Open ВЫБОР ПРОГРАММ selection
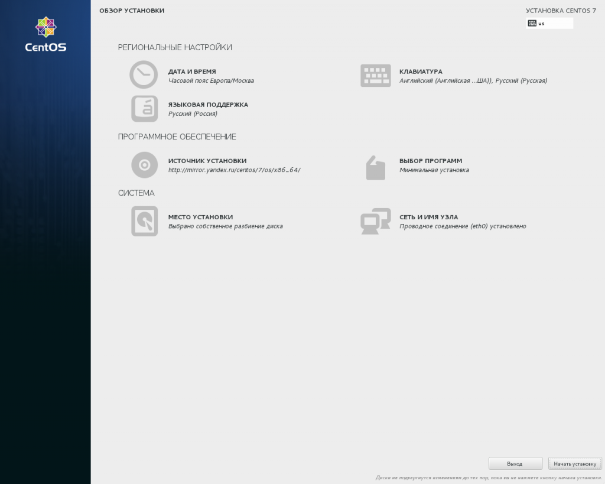The width and height of the screenshot is (605, 484). pyautogui.click(x=431, y=161)
